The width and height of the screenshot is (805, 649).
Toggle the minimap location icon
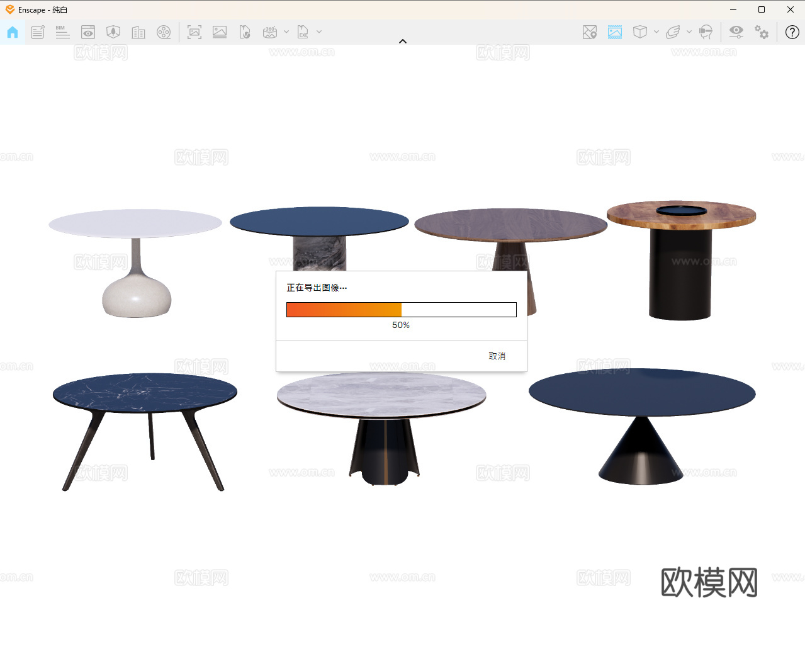coord(590,32)
